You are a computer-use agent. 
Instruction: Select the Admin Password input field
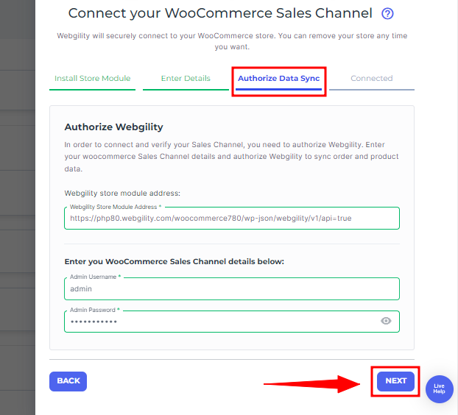click(221, 322)
